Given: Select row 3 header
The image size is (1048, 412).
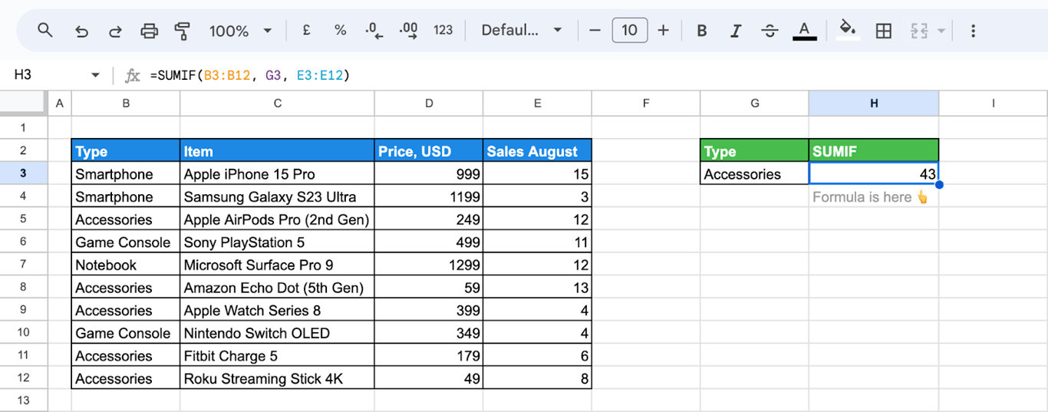Looking at the screenshot, I should pos(23,173).
